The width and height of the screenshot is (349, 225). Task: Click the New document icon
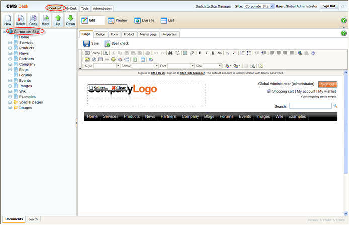pos(8,20)
